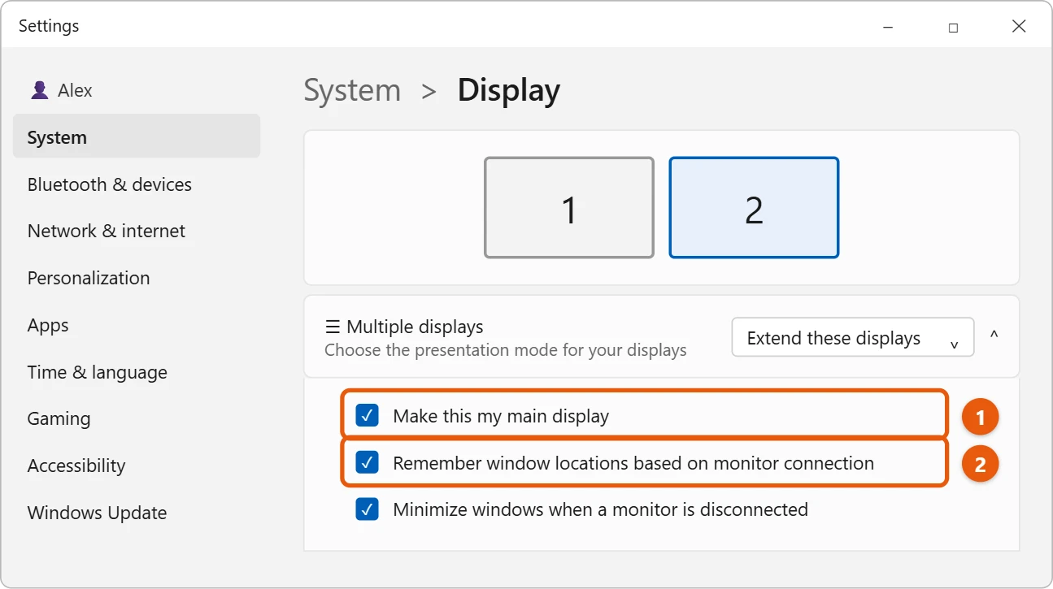Click the Multiple displays heading text

415,327
